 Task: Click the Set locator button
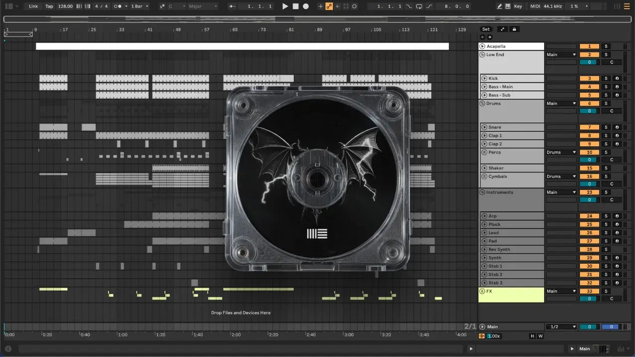pyautogui.click(x=486, y=29)
